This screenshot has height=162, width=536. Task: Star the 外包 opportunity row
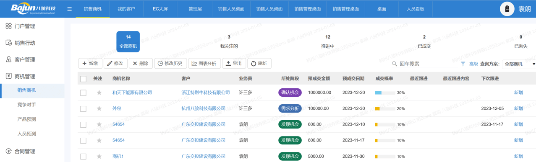(x=99, y=108)
